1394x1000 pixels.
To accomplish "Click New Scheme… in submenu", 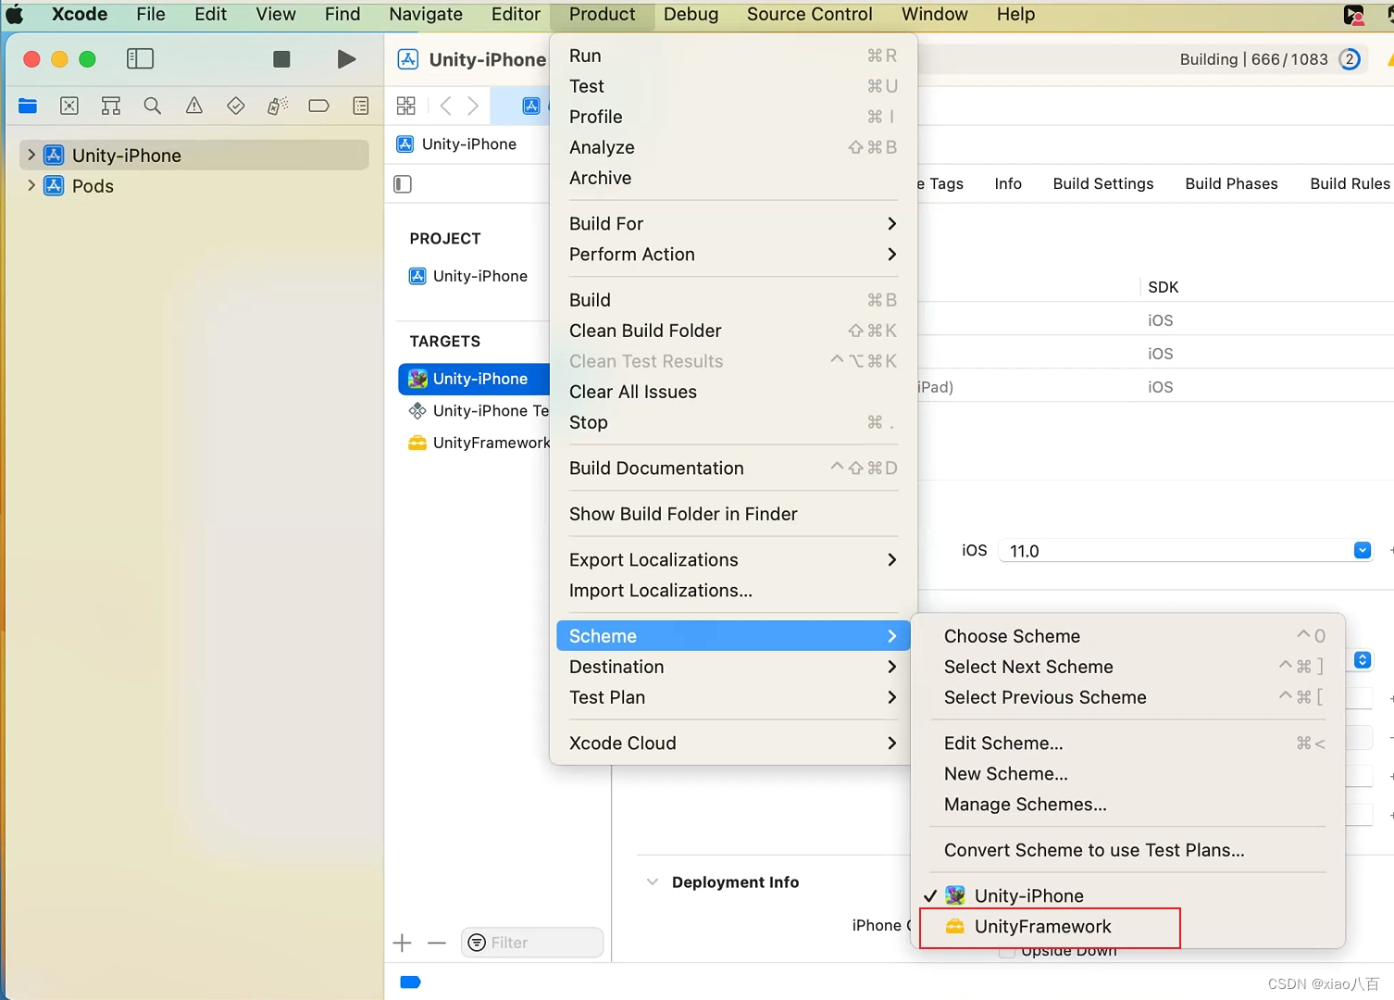I will [1128, 774].
